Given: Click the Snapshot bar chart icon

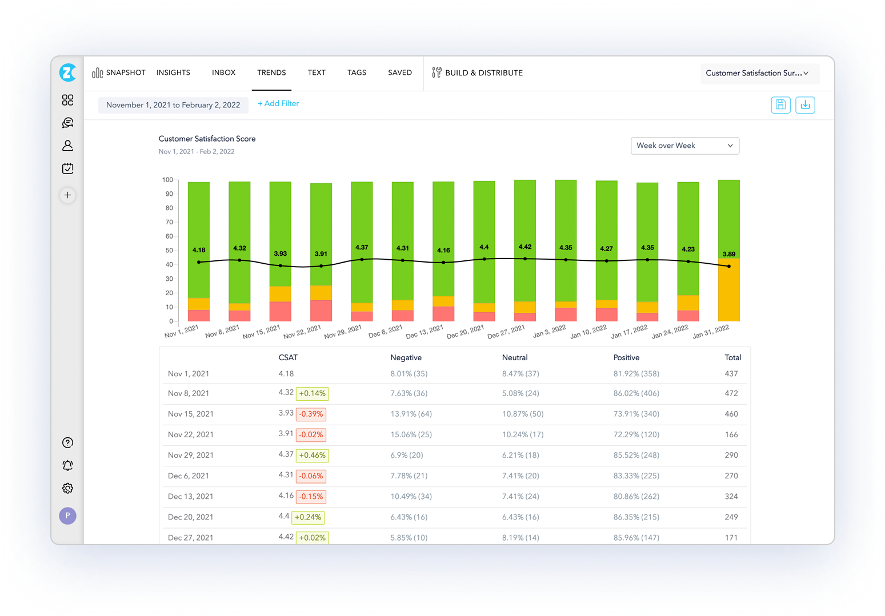Looking at the screenshot, I should (x=97, y=73).
